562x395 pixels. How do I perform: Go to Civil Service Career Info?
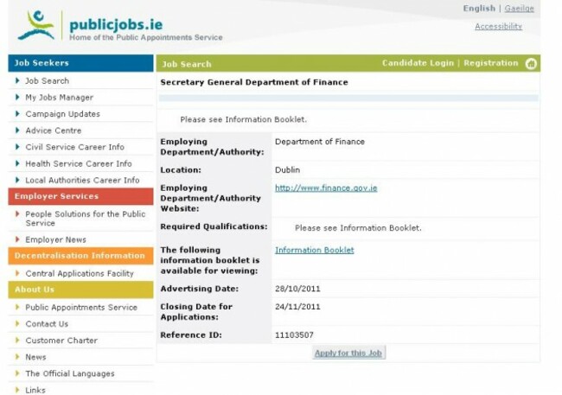[x=74, y=147]
